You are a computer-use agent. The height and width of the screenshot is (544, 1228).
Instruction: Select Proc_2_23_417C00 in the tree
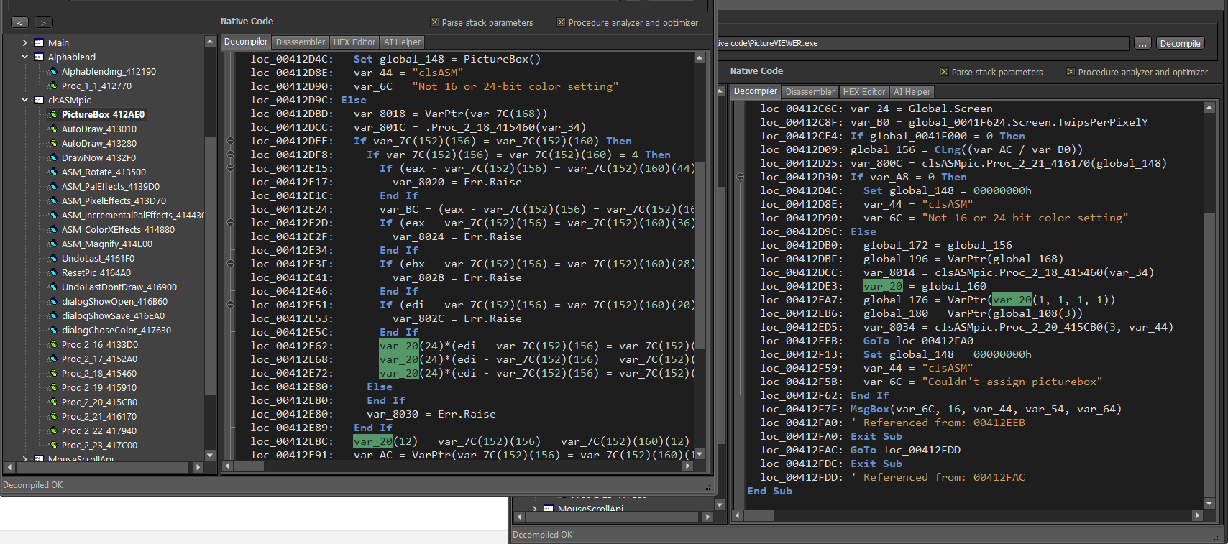click(x=99, y=445)
